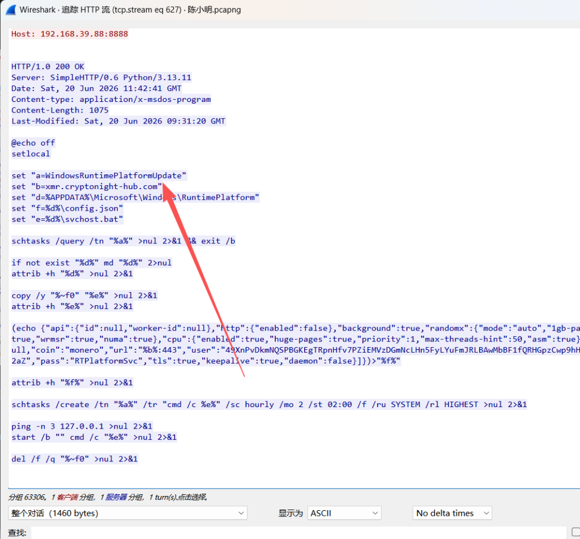Click the Server: SimpleHTTP/0.6 Python/3.13.11 line
Screen dimensions: 580x539
point(101,78)
